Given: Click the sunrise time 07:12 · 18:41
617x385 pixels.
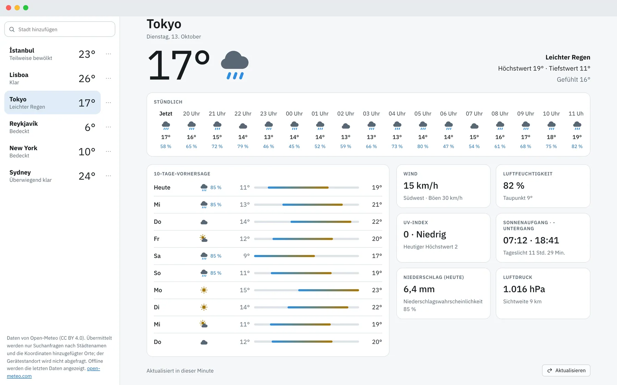Looking at the screenshot, I should click(531, 240).
